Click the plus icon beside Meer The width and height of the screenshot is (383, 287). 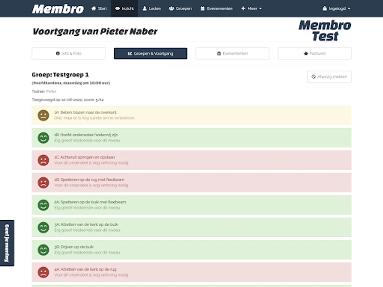[243, 9]
